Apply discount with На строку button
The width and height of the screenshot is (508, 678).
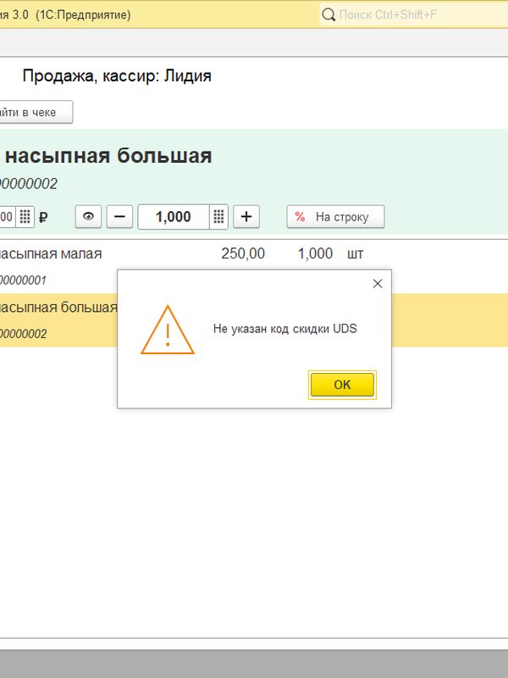click(x=335, y=216)
